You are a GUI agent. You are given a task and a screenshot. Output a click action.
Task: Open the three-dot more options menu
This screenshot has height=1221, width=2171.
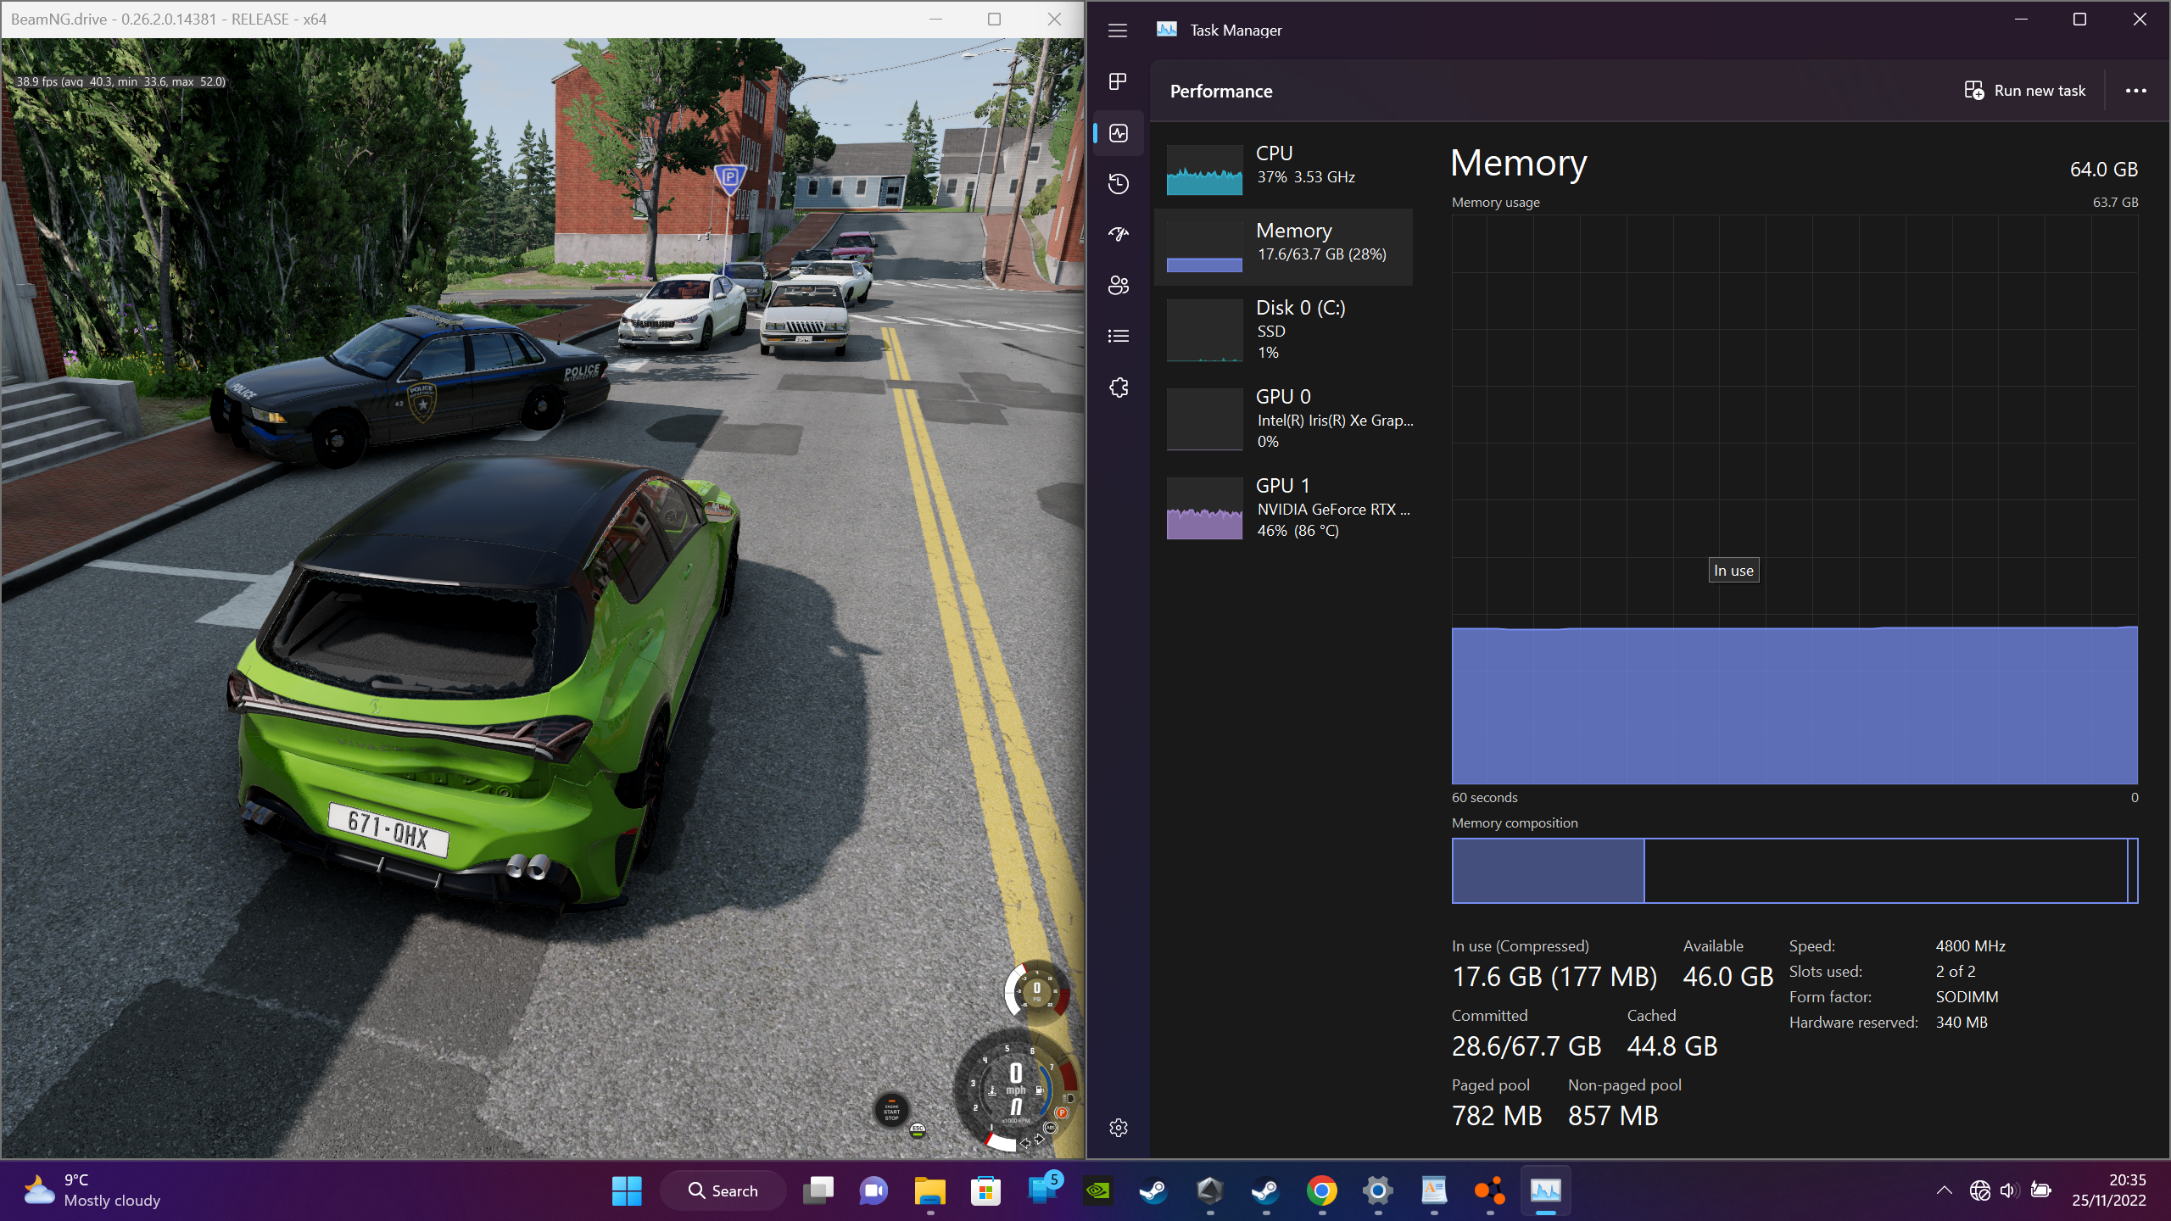tap(2135, 91)
